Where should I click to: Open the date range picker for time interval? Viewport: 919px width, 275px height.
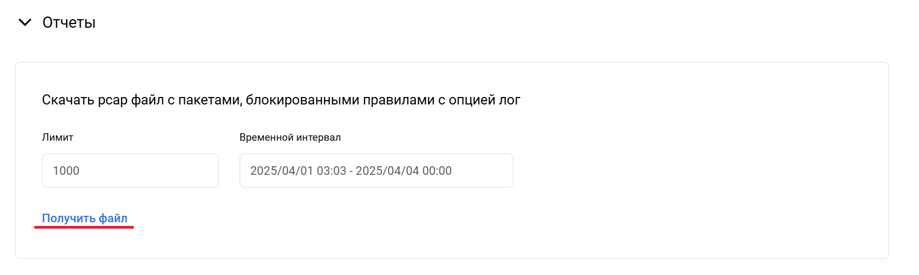coord(376,171)
